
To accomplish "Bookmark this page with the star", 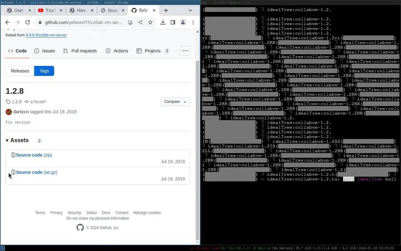I will 150,22.
